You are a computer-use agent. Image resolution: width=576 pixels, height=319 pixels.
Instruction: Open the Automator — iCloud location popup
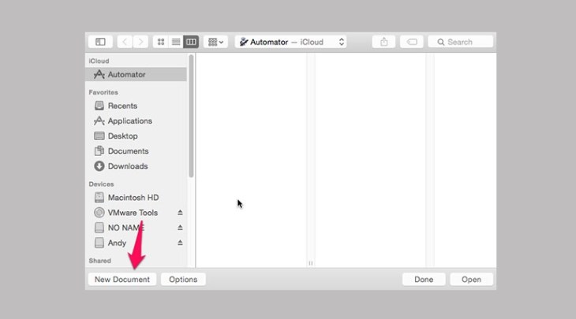tap(291, 42)
